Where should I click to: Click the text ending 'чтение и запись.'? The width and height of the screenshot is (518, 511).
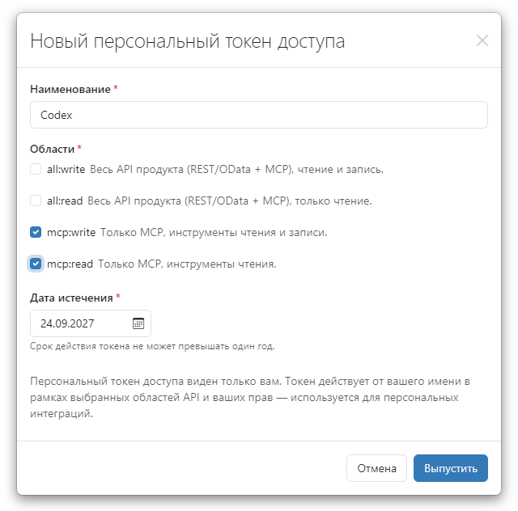click(x=236, y=169)
